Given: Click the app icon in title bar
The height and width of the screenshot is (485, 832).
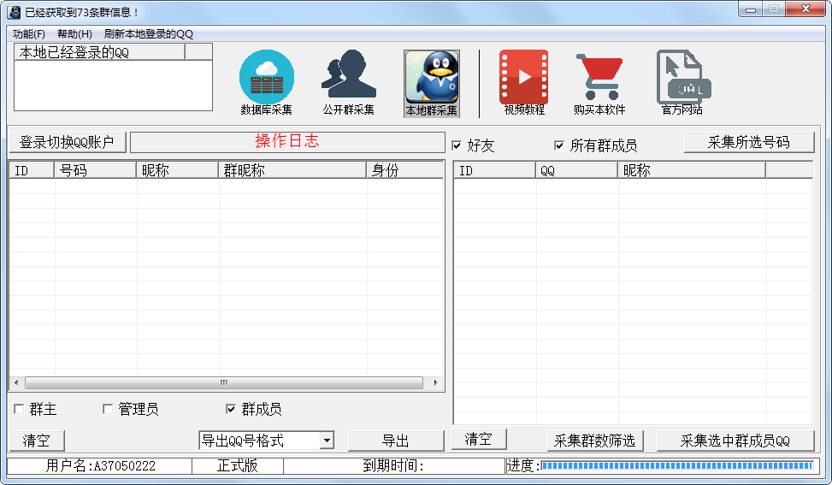Looking at the screenshot, I should (x=14, y=12).
